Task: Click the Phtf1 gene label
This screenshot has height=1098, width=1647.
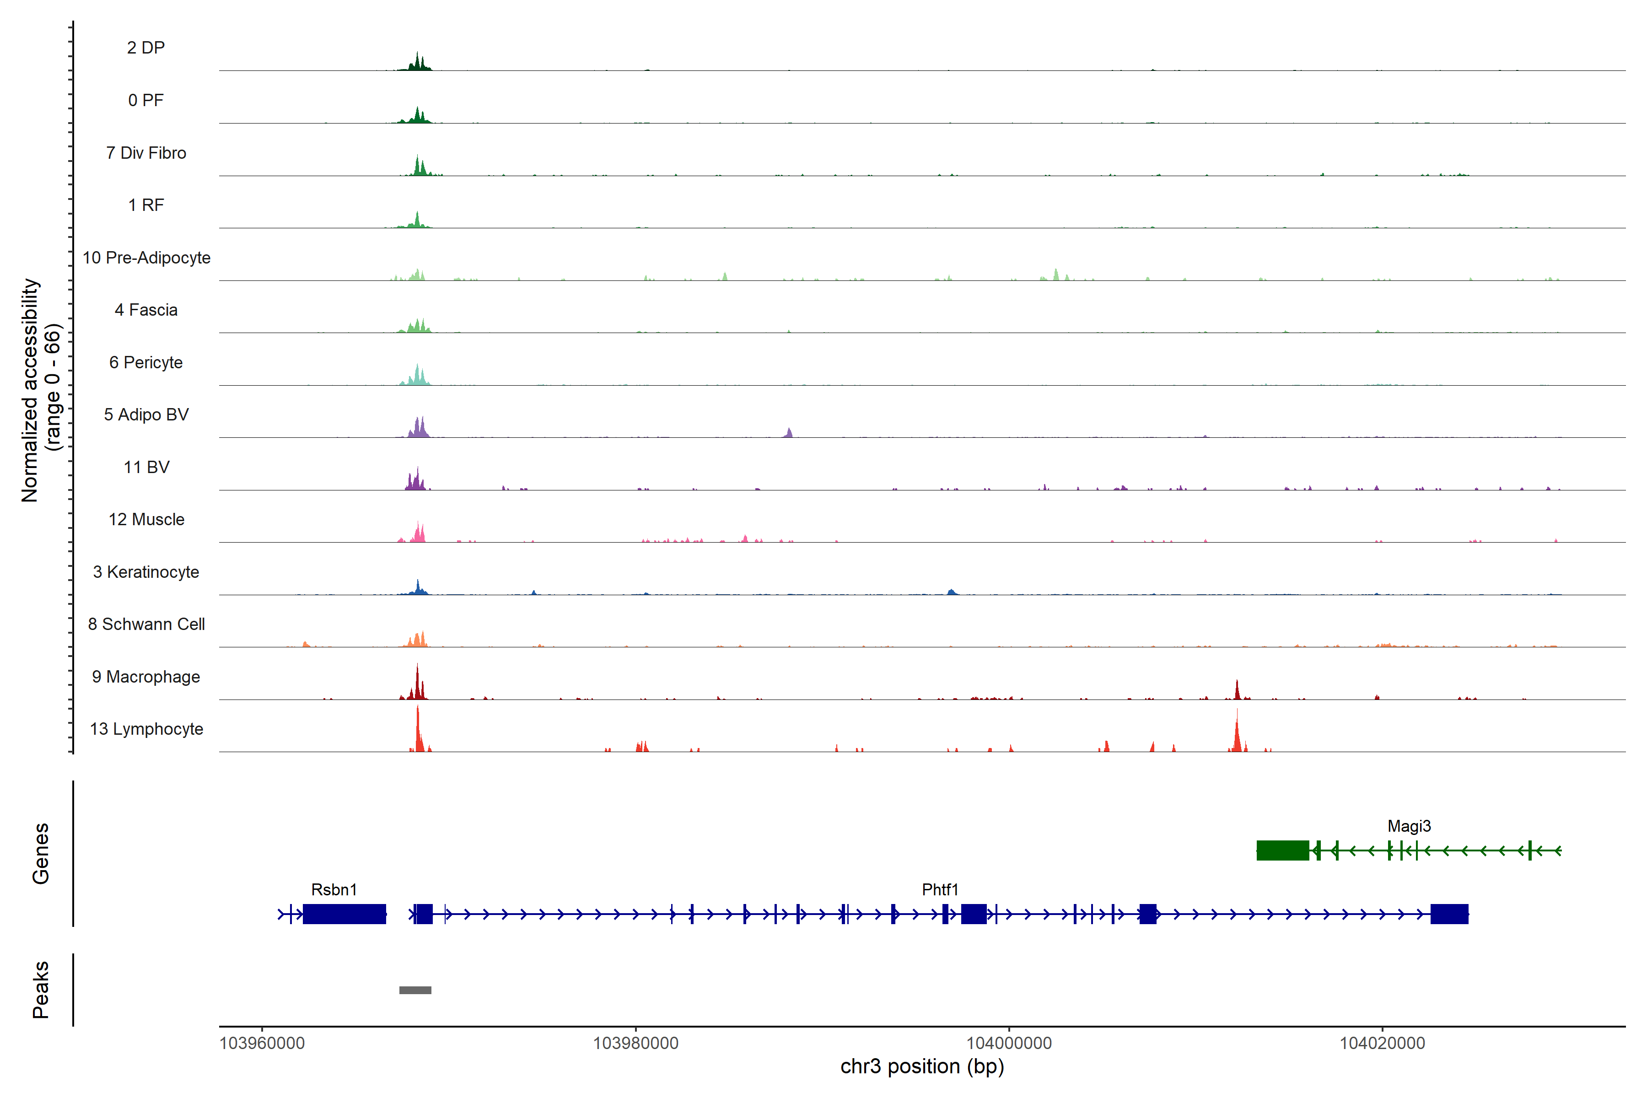Action: tap(939, 889)
